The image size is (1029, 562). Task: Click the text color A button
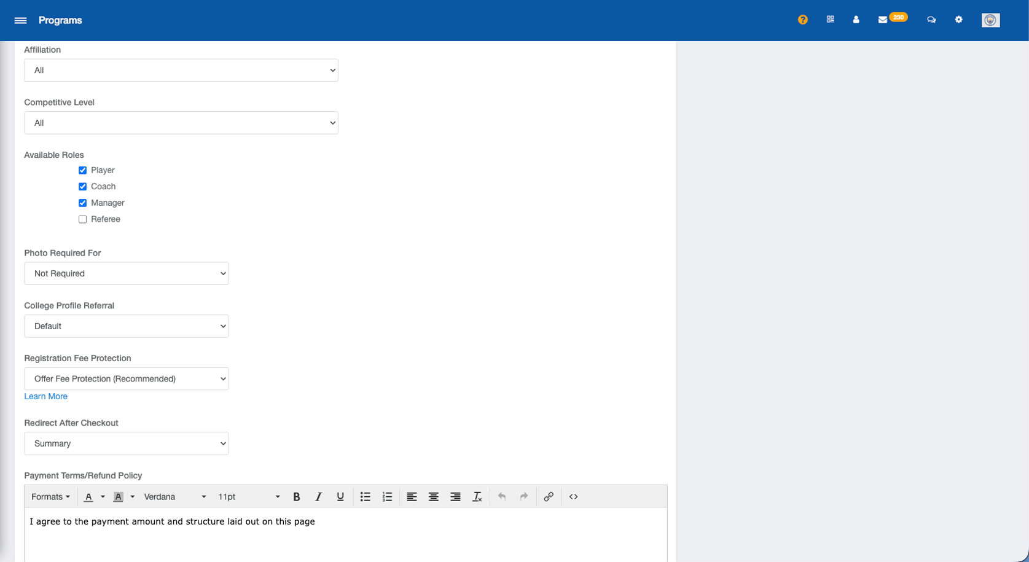pos(88,497)
